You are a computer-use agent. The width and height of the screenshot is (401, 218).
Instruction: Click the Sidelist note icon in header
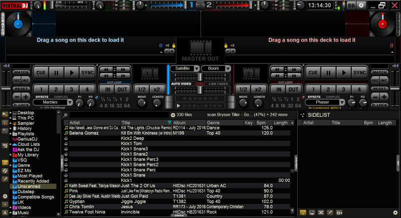coord(303,115)
